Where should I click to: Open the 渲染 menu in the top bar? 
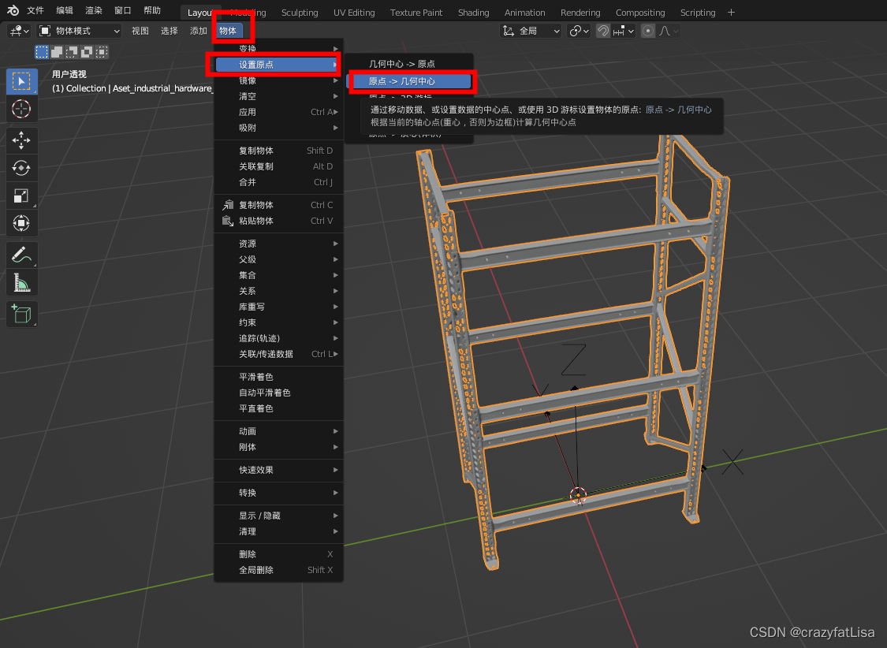coord(93,10)
